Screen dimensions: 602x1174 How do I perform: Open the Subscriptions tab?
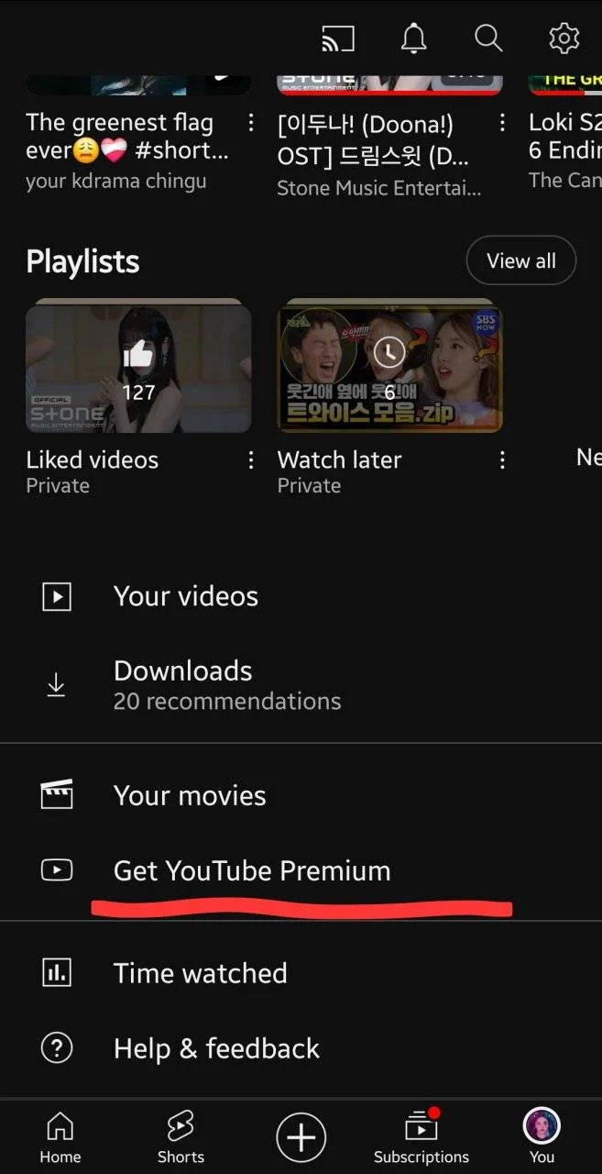click(x=421, y=1138)
